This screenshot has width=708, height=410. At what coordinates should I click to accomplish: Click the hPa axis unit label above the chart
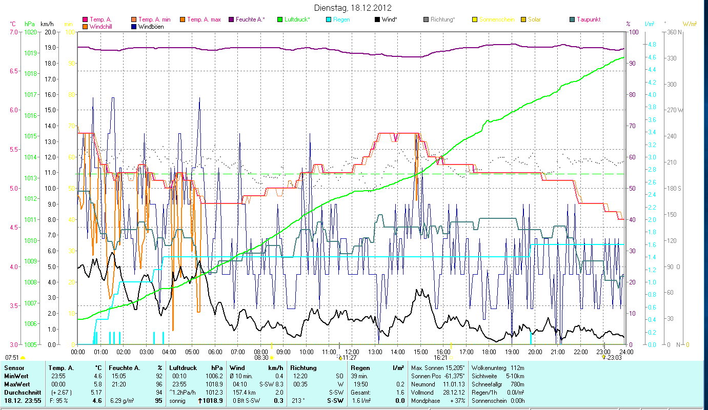[x=30, y=24]
